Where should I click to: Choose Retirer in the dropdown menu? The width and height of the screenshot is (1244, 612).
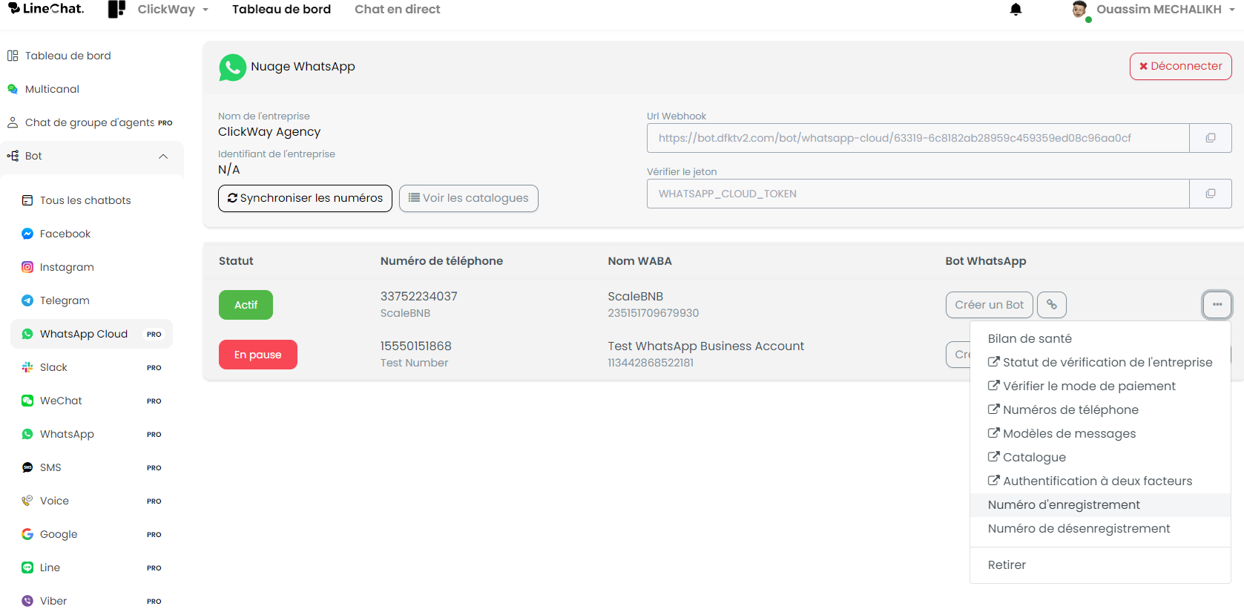coord(1100,565)
